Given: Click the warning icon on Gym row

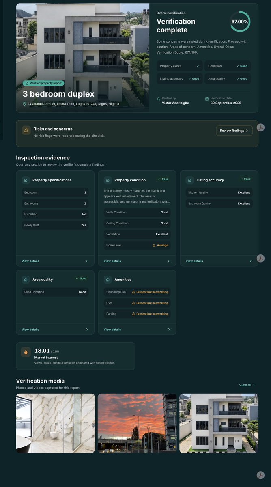Looking at the screenshot, I should 133,303.
